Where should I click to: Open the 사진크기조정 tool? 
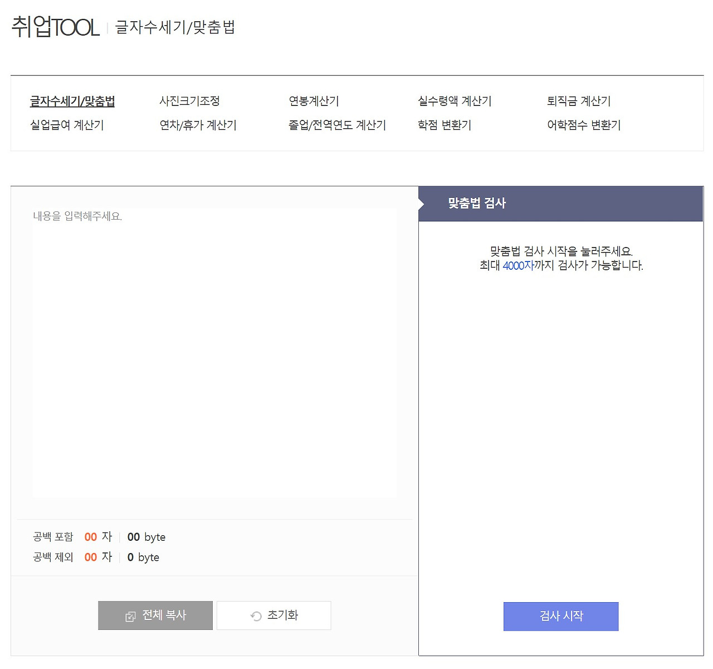[x=190, y=101]
